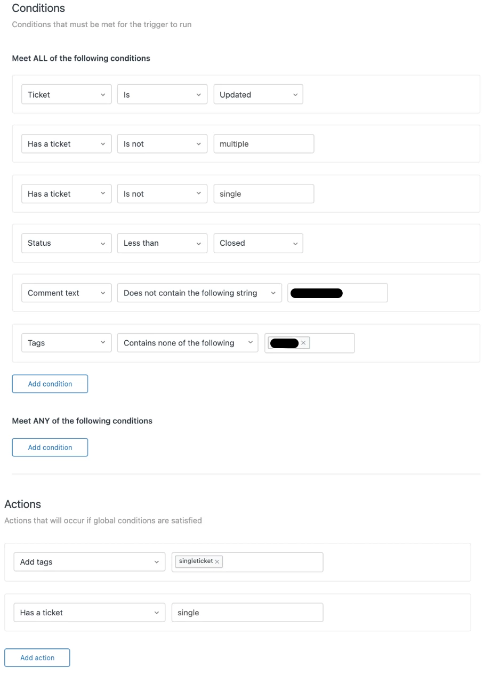Open the 'Is' operator dropdown in Ticket row
Viewport: 499px width, 675px height.
pos(162,94)
